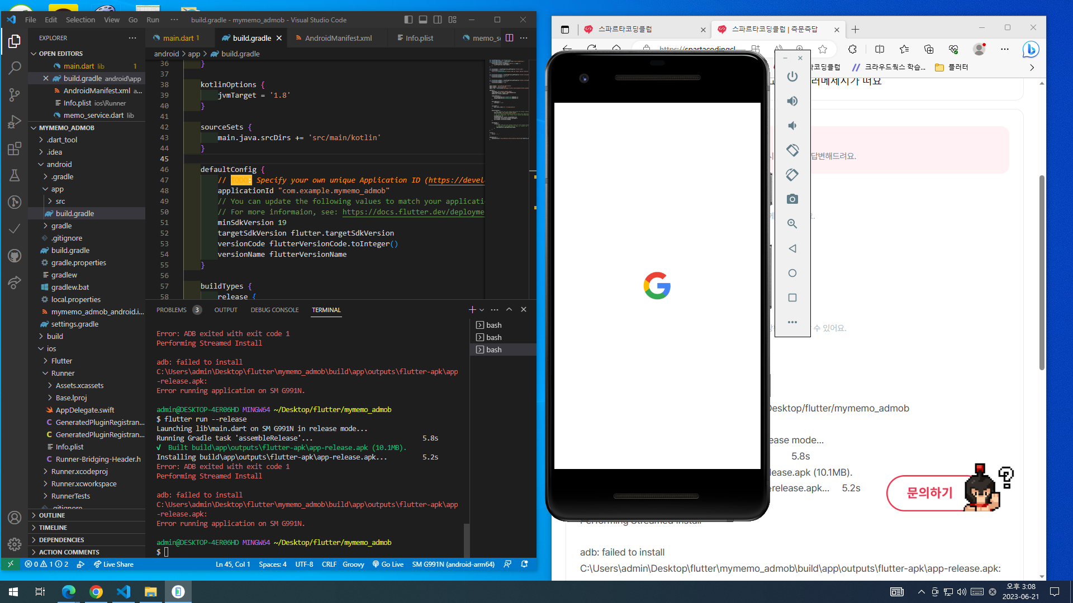The width and height of the screenshot is (1073, 603).
Task: Change the Groovy language mode
Action: pos(353,564)
